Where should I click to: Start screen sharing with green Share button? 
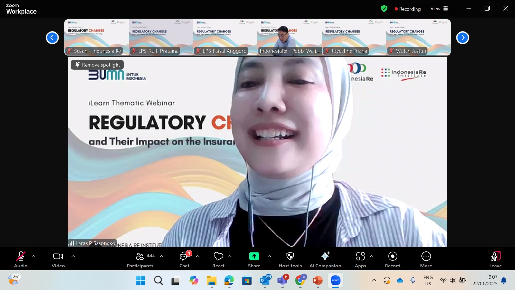pos(254,259)
